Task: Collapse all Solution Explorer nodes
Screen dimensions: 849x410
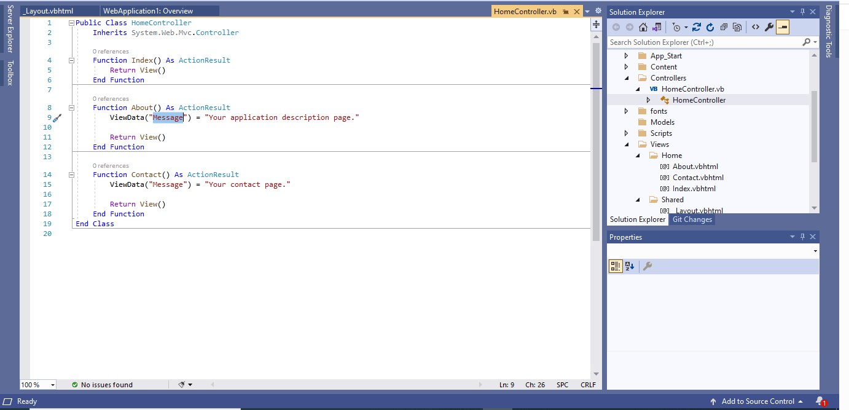Action: coord(724,27)
